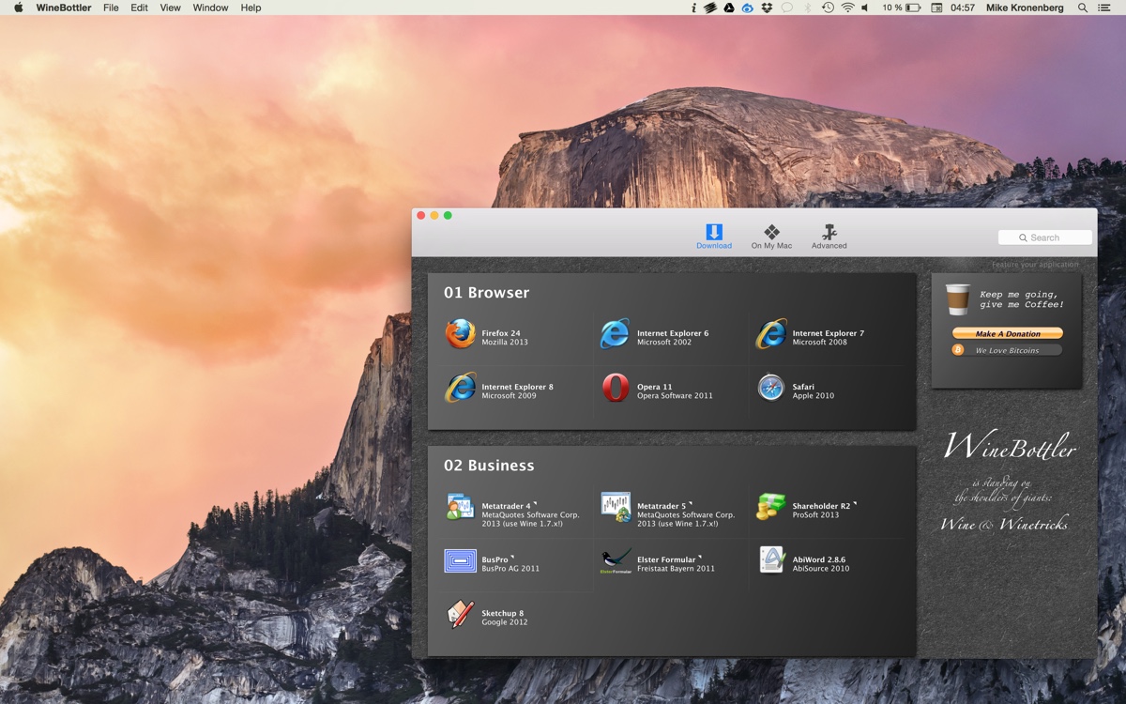Click the blue eye cloud status icon
Image resolution: width=1126 pixels, height=704 pixels.
click(x=748, y=8)
